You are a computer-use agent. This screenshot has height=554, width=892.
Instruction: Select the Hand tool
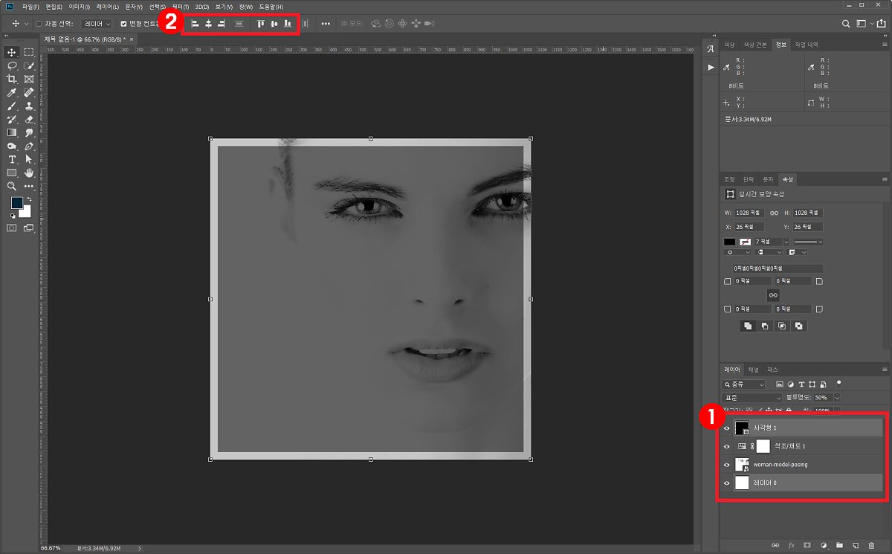[x=29, y=173]
